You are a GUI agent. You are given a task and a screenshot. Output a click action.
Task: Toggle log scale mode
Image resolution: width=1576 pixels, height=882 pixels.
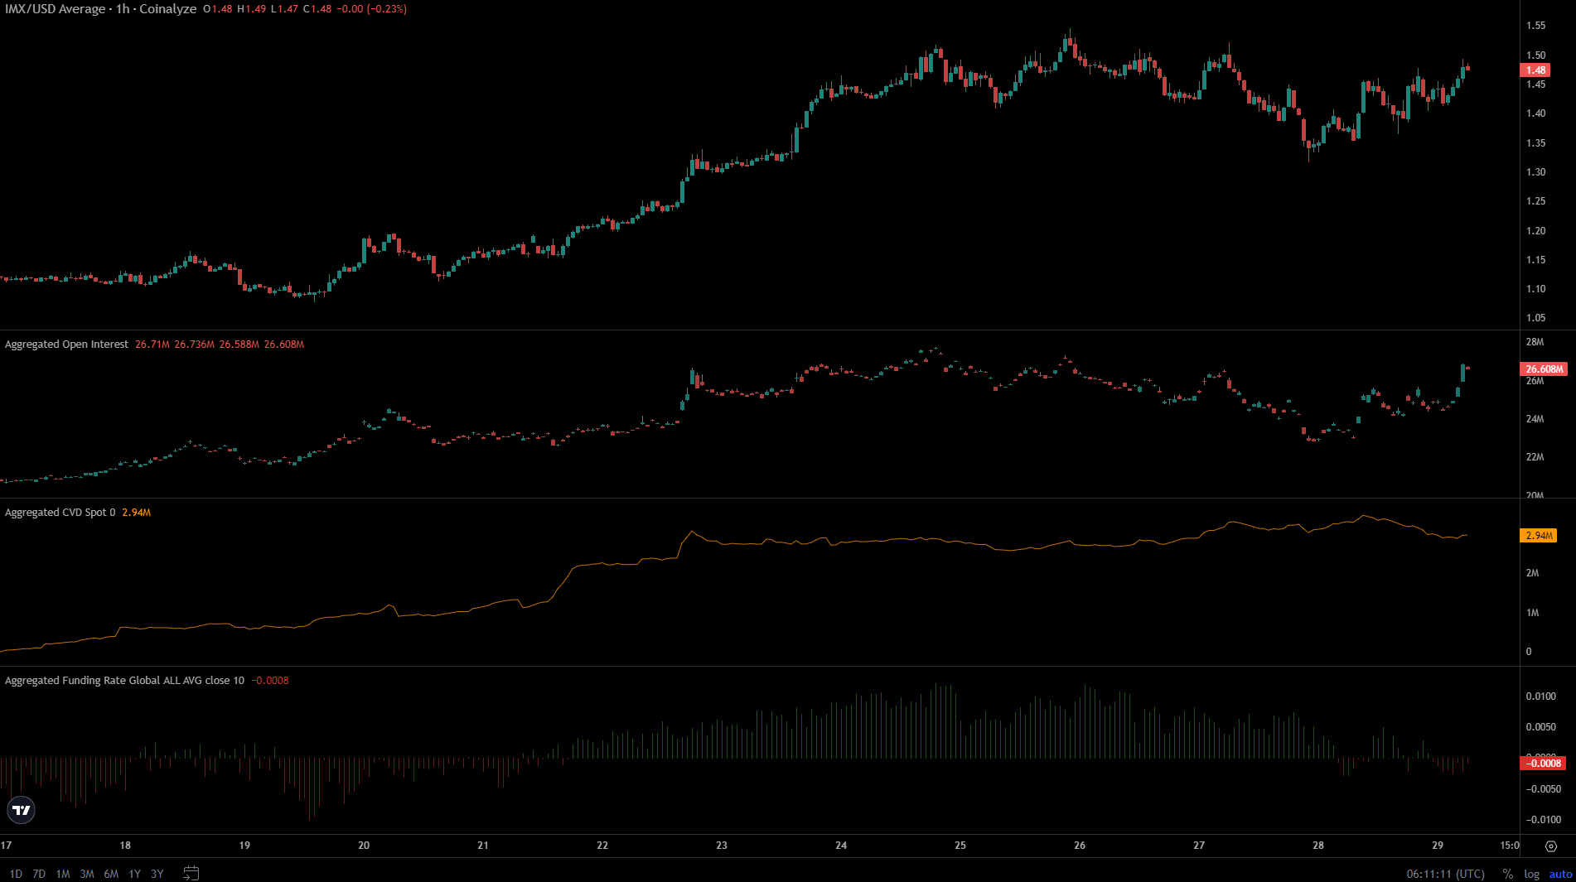[x=1531, y=874]
